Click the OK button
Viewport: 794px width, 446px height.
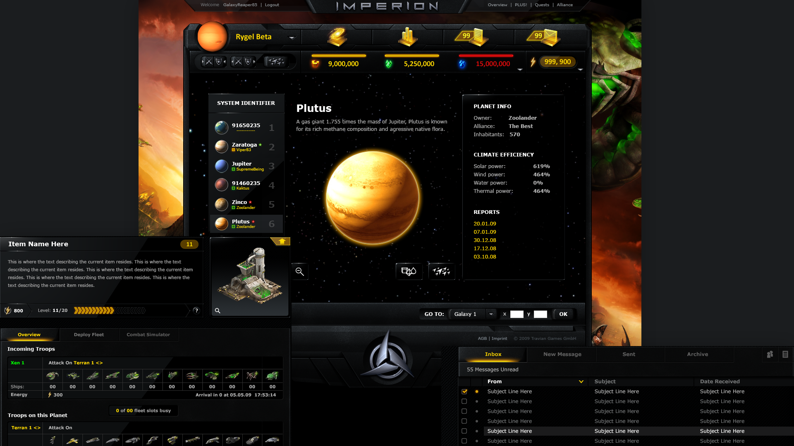point(563,314)
